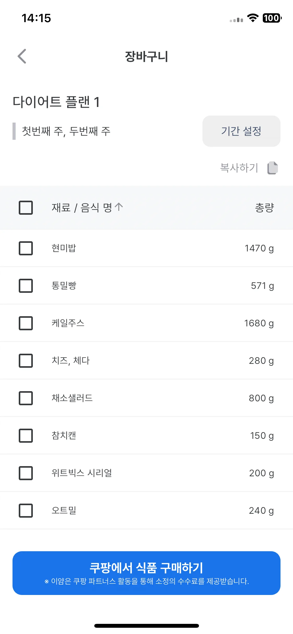This screenshot has height=634, width=293.
Task: Check the 오트밀 checkbox
Action: tap(26, 511)
